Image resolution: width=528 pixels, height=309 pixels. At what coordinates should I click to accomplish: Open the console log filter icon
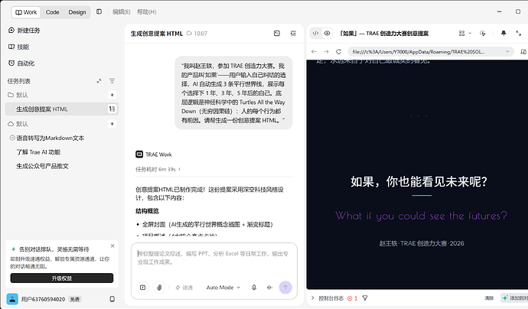click(365, 298)
